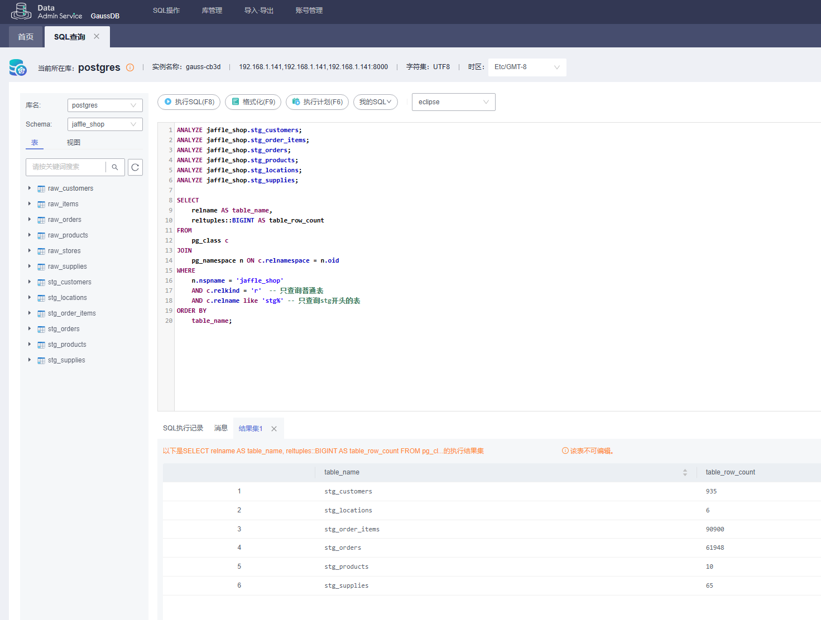The height and width of the screenshot is (620, 821).
Task: Switch to the 视图 tab
Action: pos(74,143)
